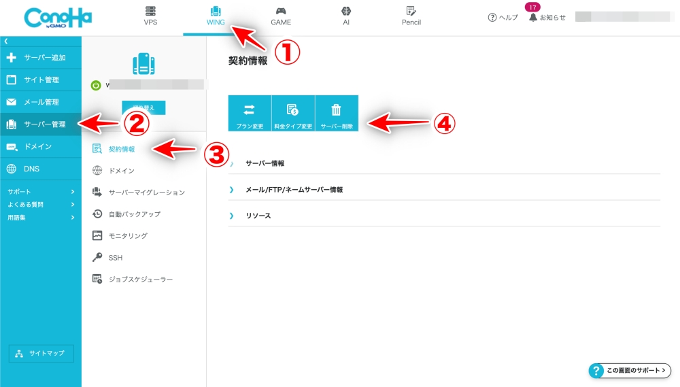Expand the リソース section

[x=258, y=216]
